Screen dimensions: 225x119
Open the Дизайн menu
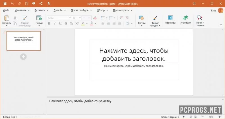[x=60, y=10]
